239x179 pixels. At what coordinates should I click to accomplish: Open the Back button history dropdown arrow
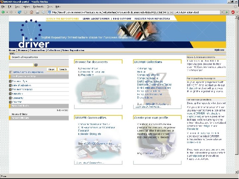pos(7,12)
